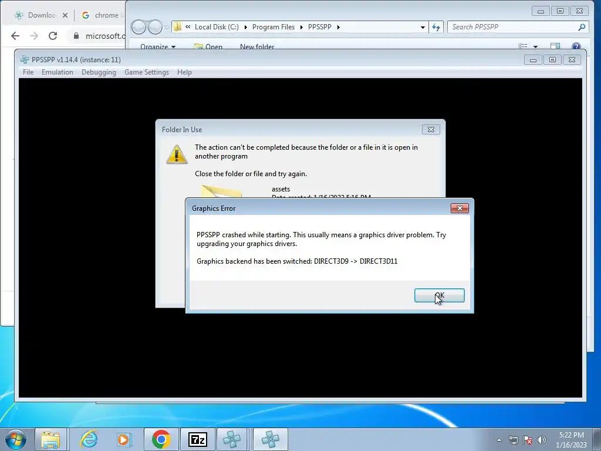Click OK in the Graphics Error dialog

click(x=439, y=295)
